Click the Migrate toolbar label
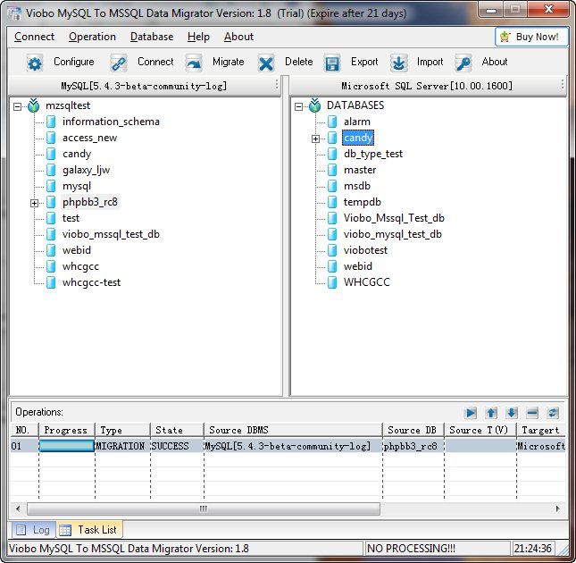Image resolution: width=576 pixels, height=563 pixels. [x=228, y=62]
